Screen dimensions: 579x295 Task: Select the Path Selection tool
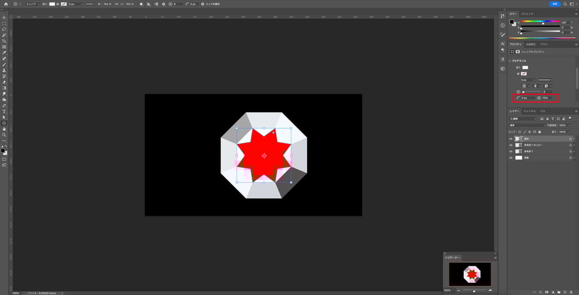point(4,117)
